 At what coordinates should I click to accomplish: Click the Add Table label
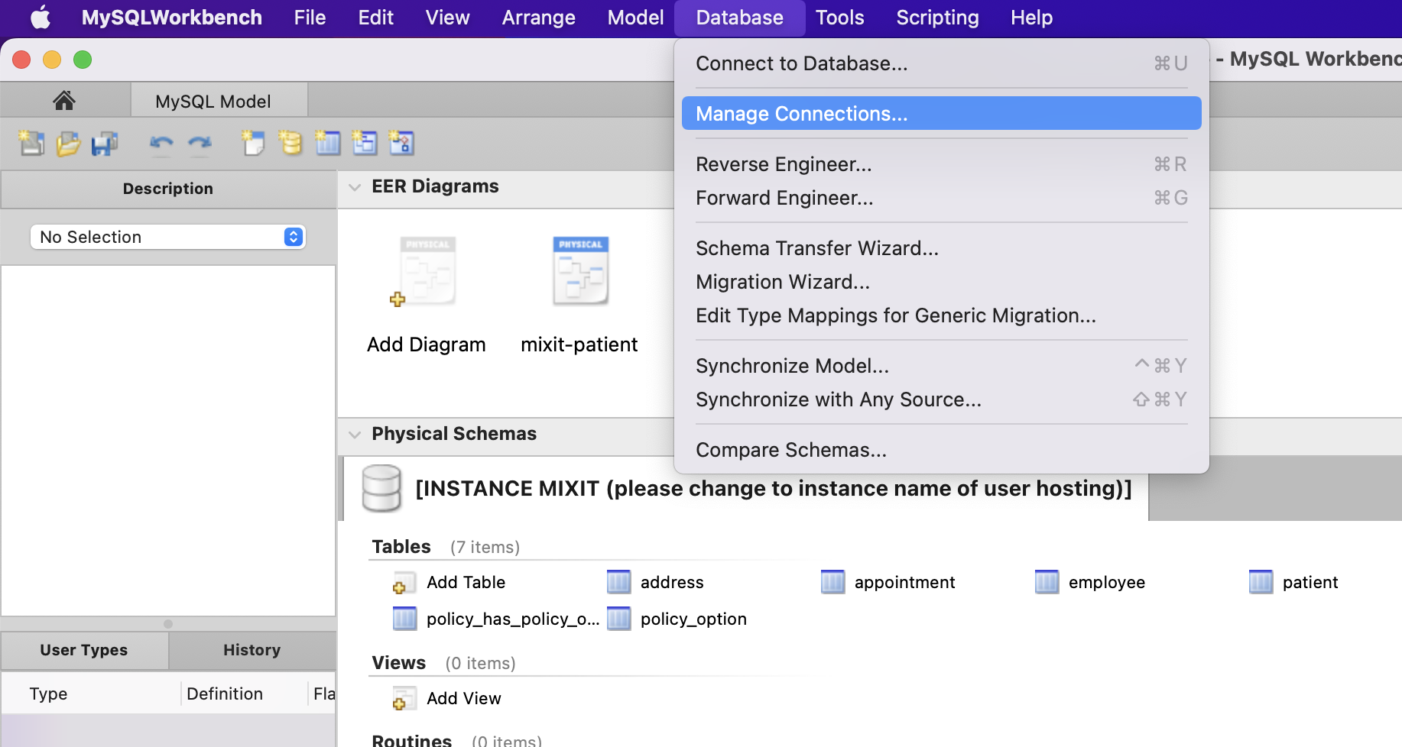(466, 582)
